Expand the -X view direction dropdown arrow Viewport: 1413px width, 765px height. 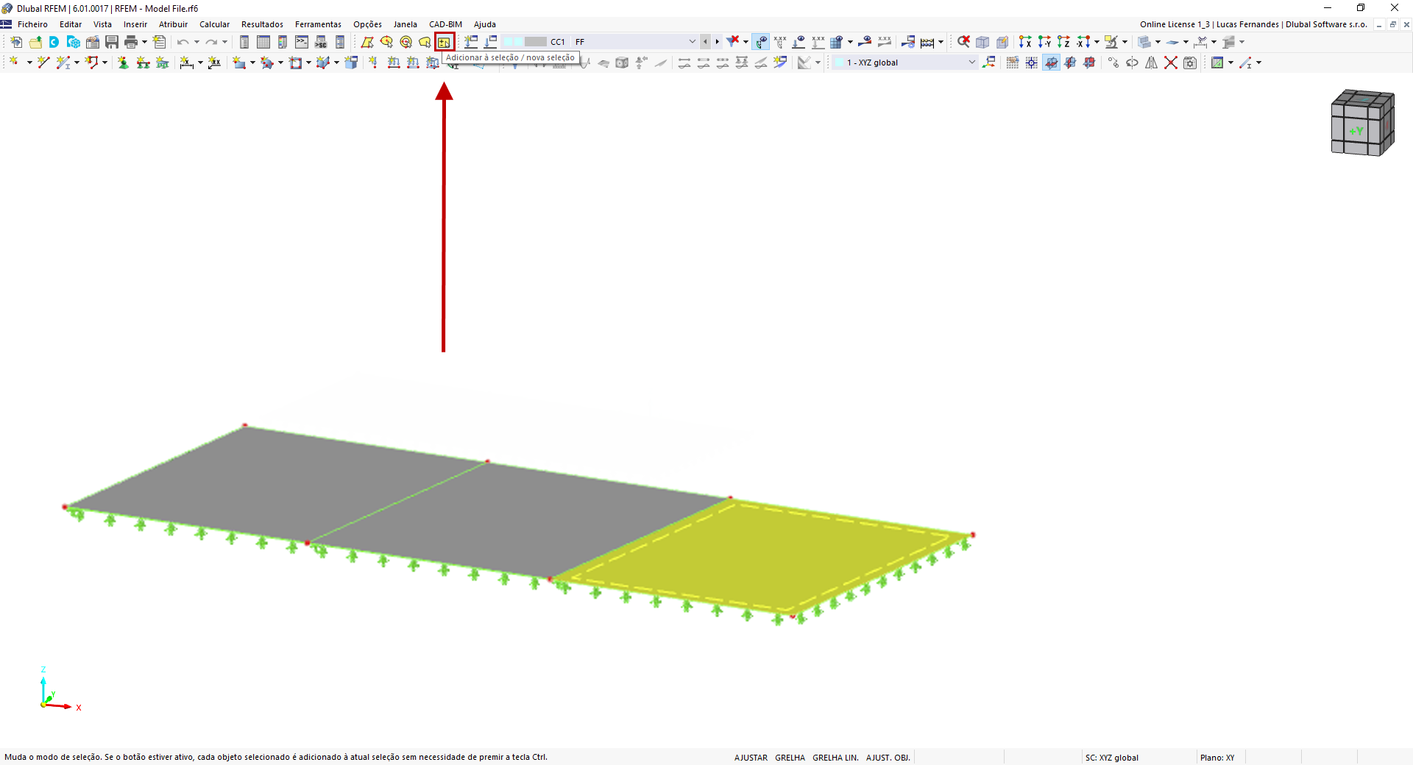[1097, 42]
